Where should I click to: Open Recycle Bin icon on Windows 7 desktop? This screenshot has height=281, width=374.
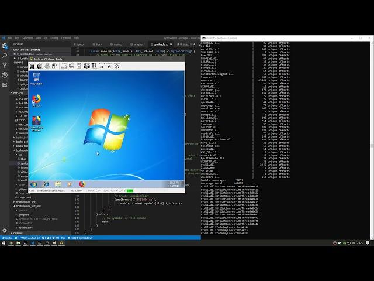point(36,78)
